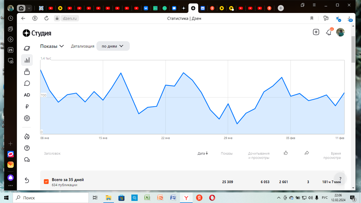Open the ruble monetization icon
Image resolution: width=361 pixels, height=203 pixels.
click(x=27, y=106)
